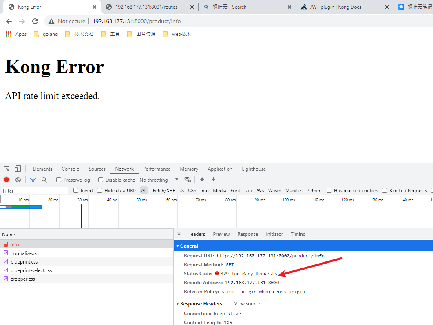This screenshot has width=433, height=325.
Task: Show the request Preview tab
Action: point(221,234)
